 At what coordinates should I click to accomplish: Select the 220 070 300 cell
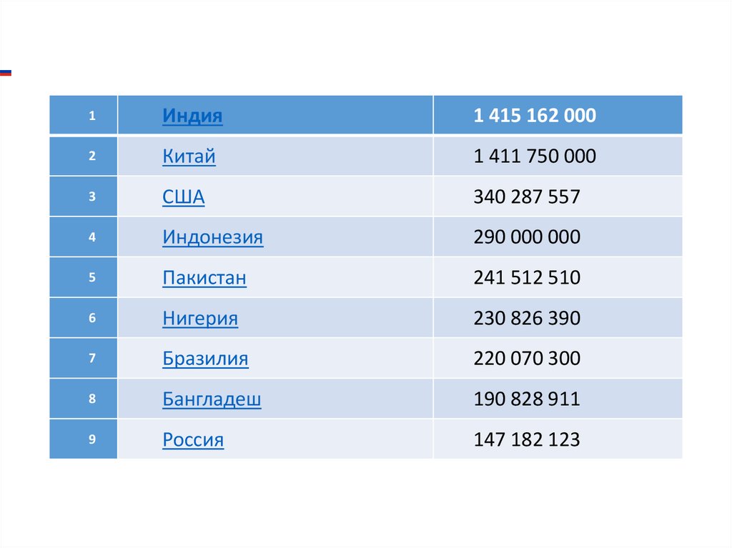point(526,359)
